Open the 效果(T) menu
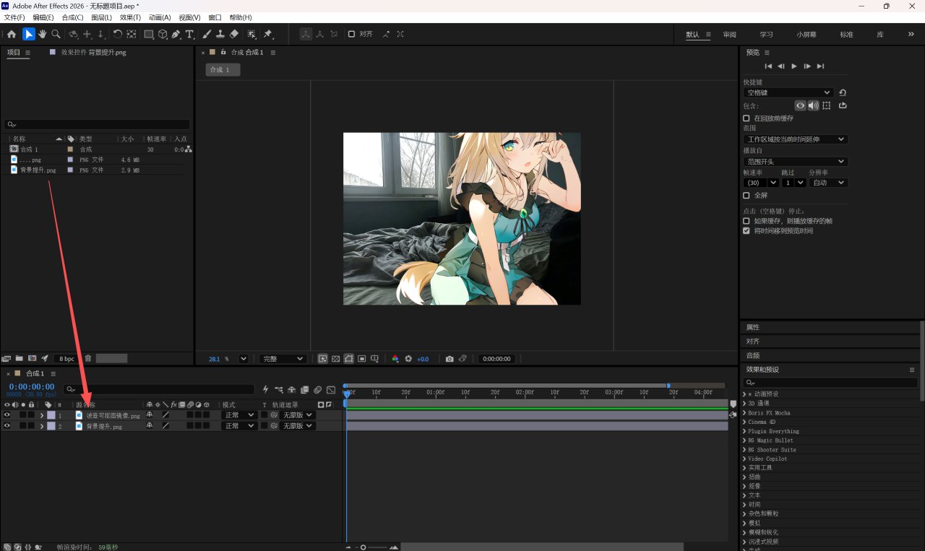This screenshot has width=925, height=551. point(130,17)
